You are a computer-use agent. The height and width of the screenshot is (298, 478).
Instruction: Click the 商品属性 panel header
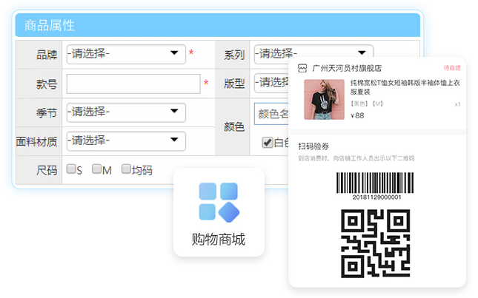click(x=218, y=25)
